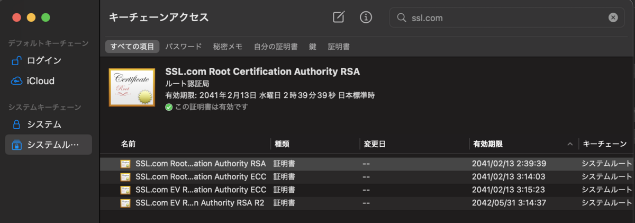Image resolution: width=635 pixels, height=223 pixels.
Task: Toggle the sort arrow in 有効期限 header
Action: pos(570,144)
